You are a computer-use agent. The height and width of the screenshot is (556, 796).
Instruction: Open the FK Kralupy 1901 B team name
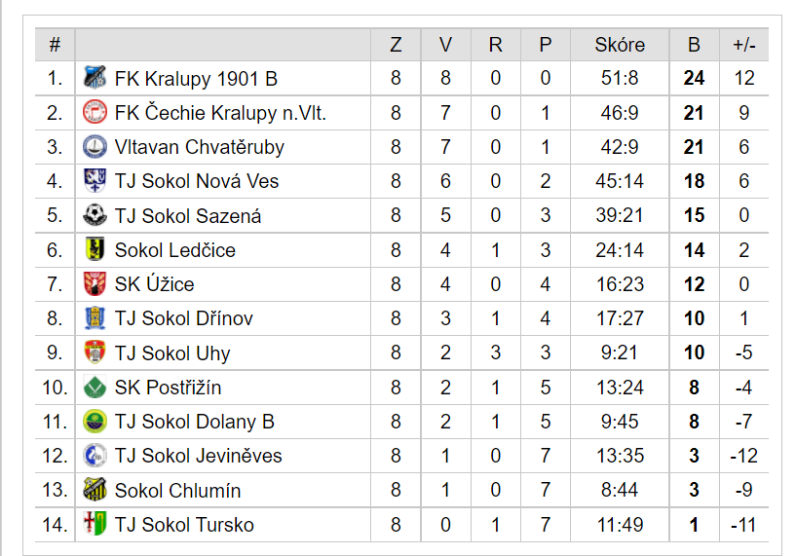(x=196, y=79)
